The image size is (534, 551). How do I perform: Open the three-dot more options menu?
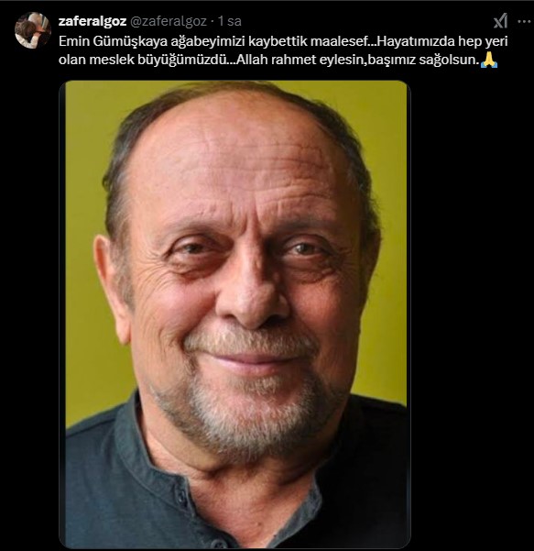click(525, 21)
